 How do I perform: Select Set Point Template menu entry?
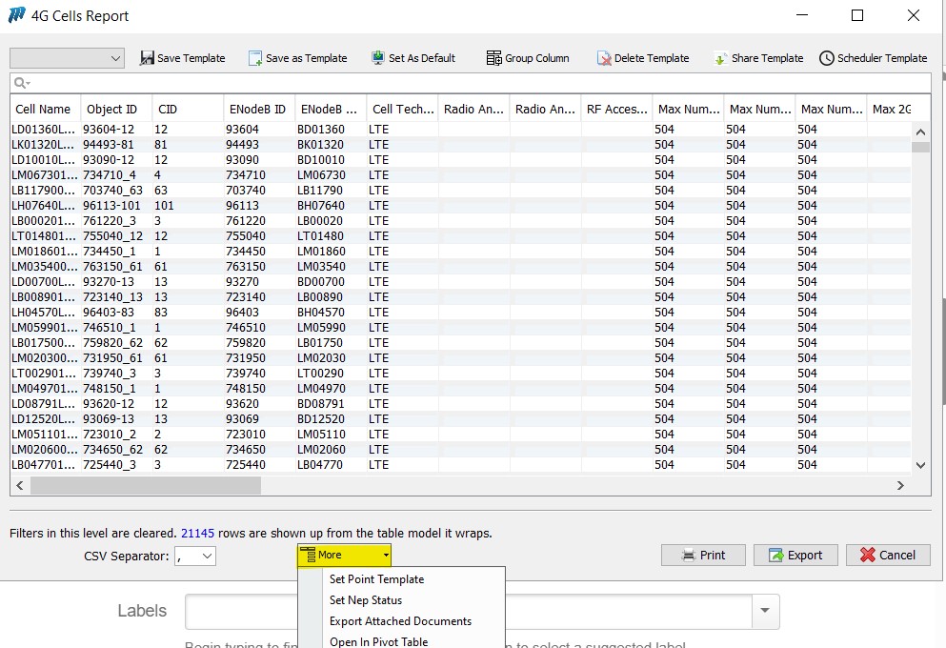point(376,579)
